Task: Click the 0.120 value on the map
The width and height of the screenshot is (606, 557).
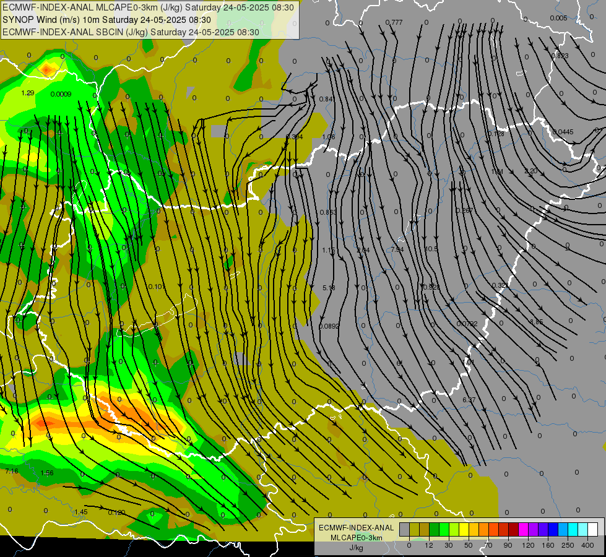Action: [x=116, y=512]
